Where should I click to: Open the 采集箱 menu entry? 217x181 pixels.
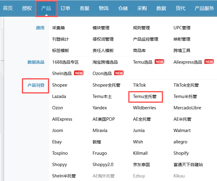click(x=58, y=28)
